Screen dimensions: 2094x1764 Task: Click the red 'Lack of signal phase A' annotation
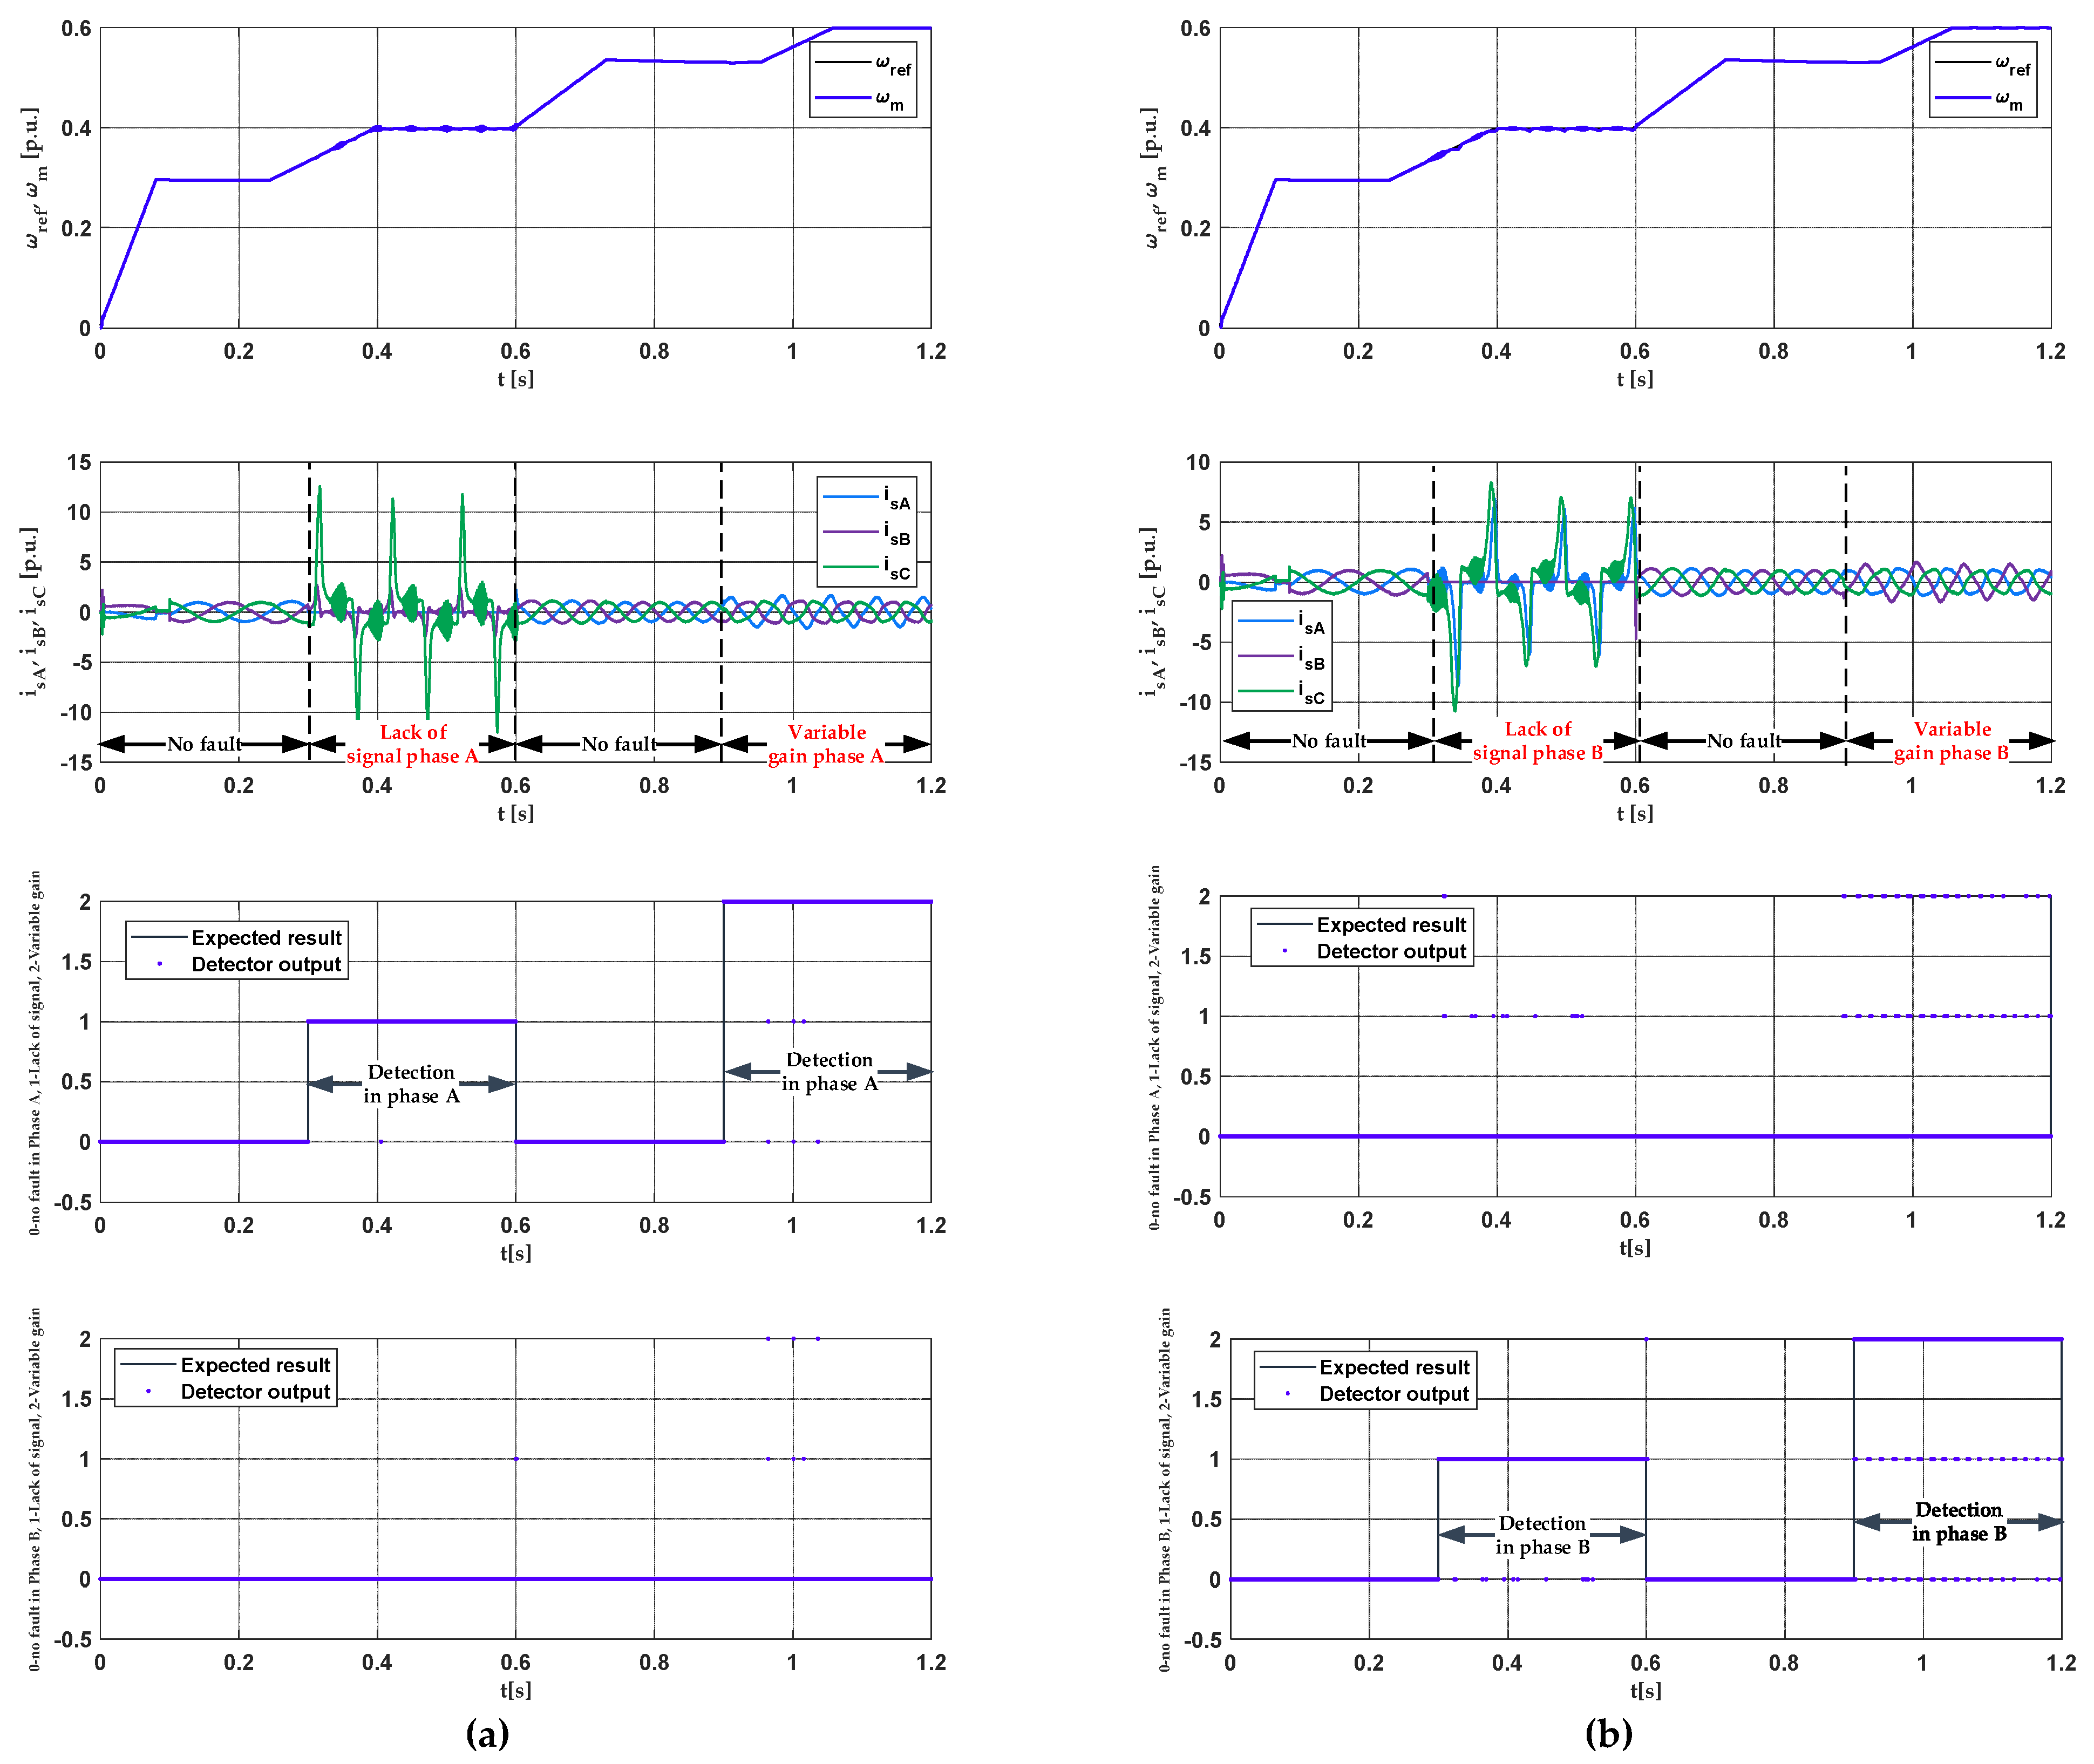pyautogui.click(x=413, y=744)
